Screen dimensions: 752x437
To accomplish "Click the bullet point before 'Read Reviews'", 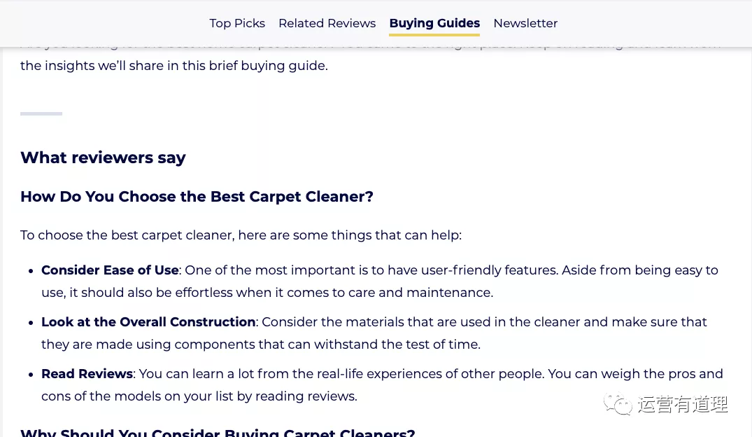I will 31,375.
